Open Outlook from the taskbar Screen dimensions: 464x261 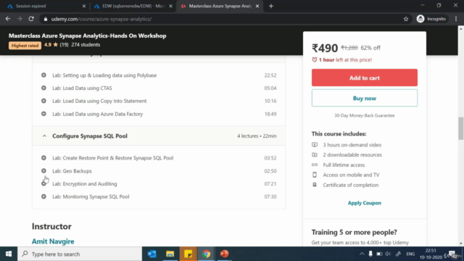[152, 254]
